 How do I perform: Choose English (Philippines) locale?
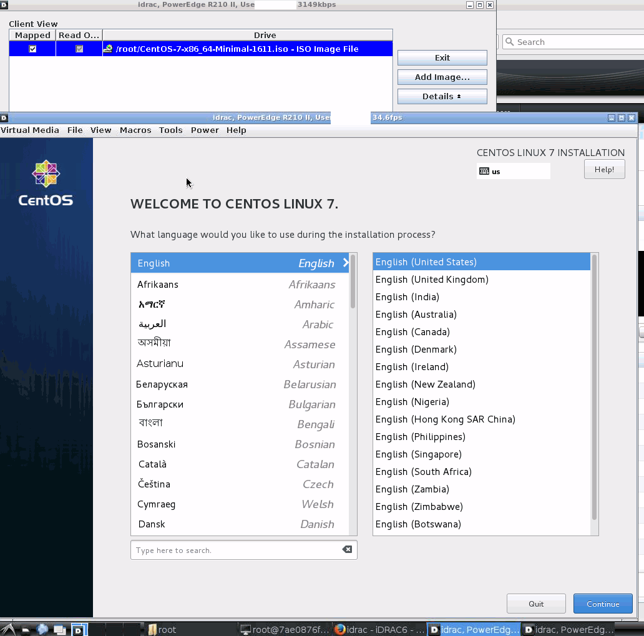[481, 436]
